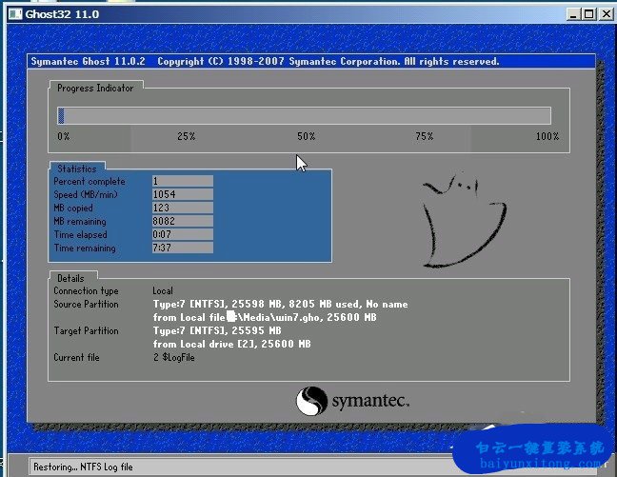Click the MB copied value box
Viewport: 617px width, 477px height.
pos(182,208)
